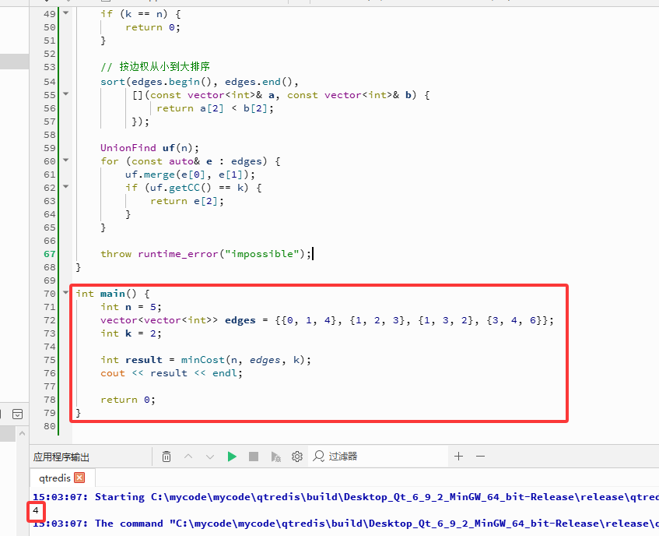Collapse main function fold at line 70
The image size is (659, 536).
[x=65, y=292]
